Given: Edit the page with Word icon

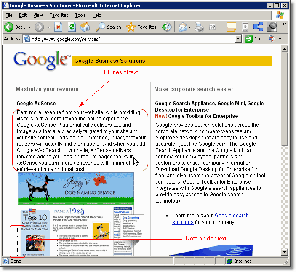Looking at the screenshot, I should pyautogui.click(x=213, y=27).
